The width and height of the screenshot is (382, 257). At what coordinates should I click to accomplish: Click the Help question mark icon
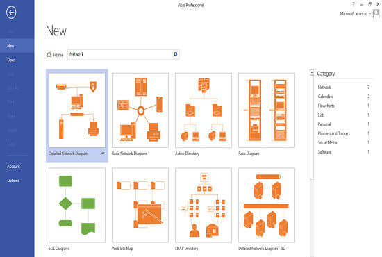[354, 4]
